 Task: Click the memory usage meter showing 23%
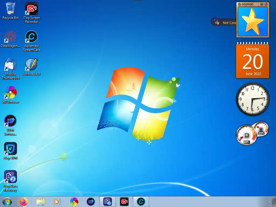[x=261, y=129]
